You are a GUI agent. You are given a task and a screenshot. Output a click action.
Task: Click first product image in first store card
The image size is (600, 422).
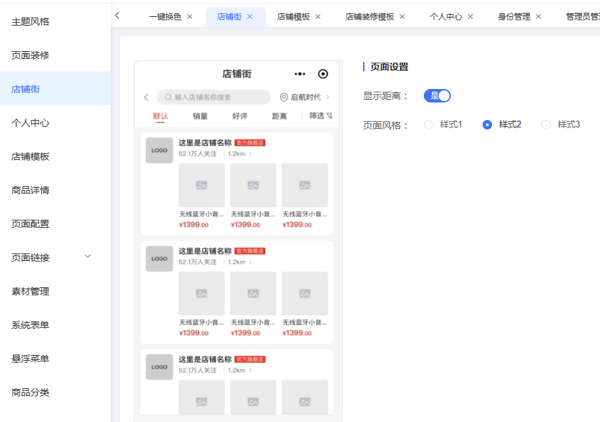[201, 185]
